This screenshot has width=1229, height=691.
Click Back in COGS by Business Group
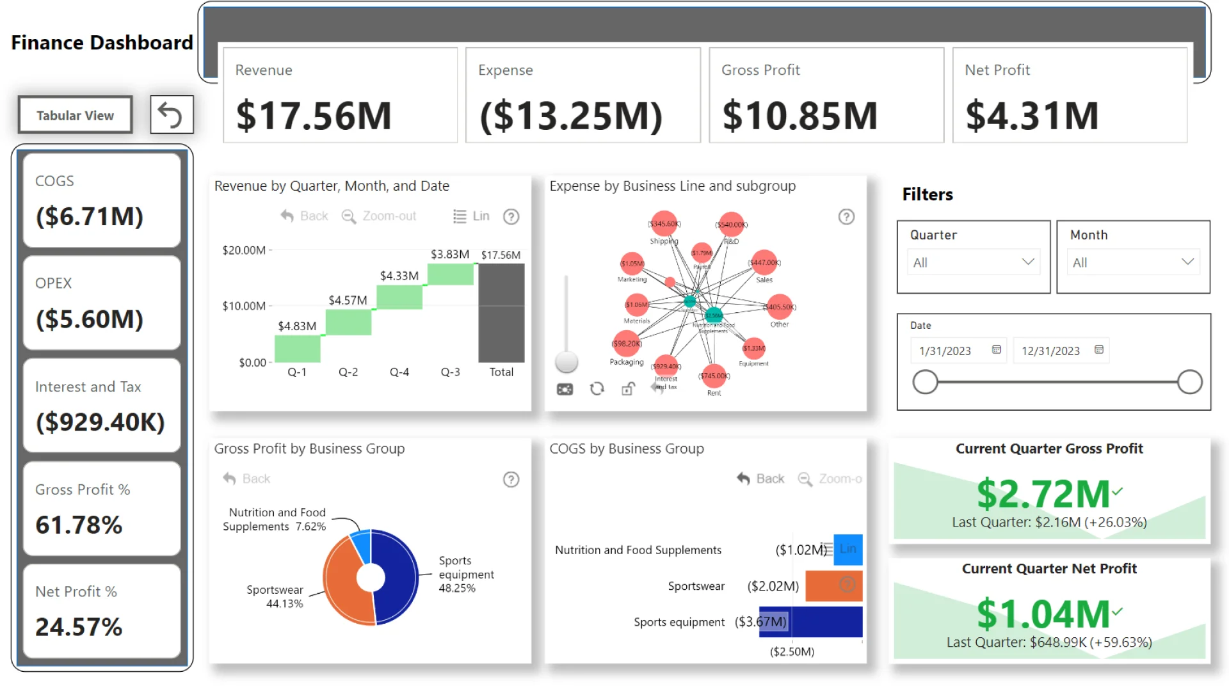point(760,479)
